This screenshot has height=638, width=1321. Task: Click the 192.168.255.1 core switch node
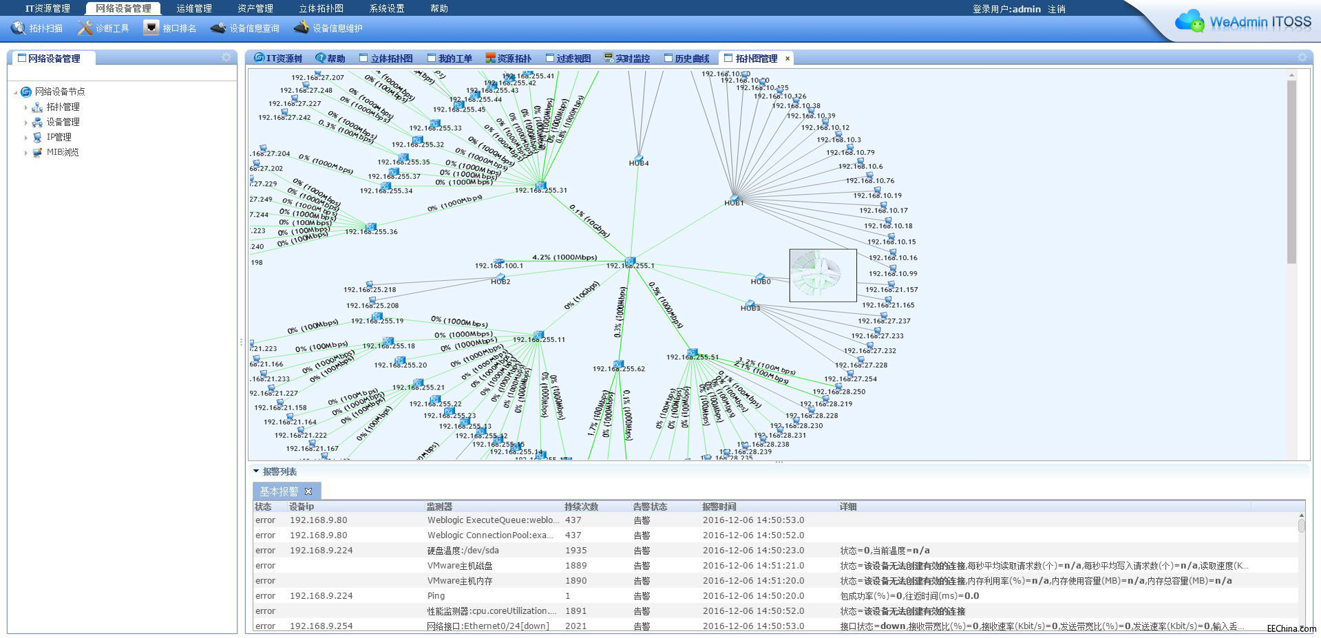630,261
